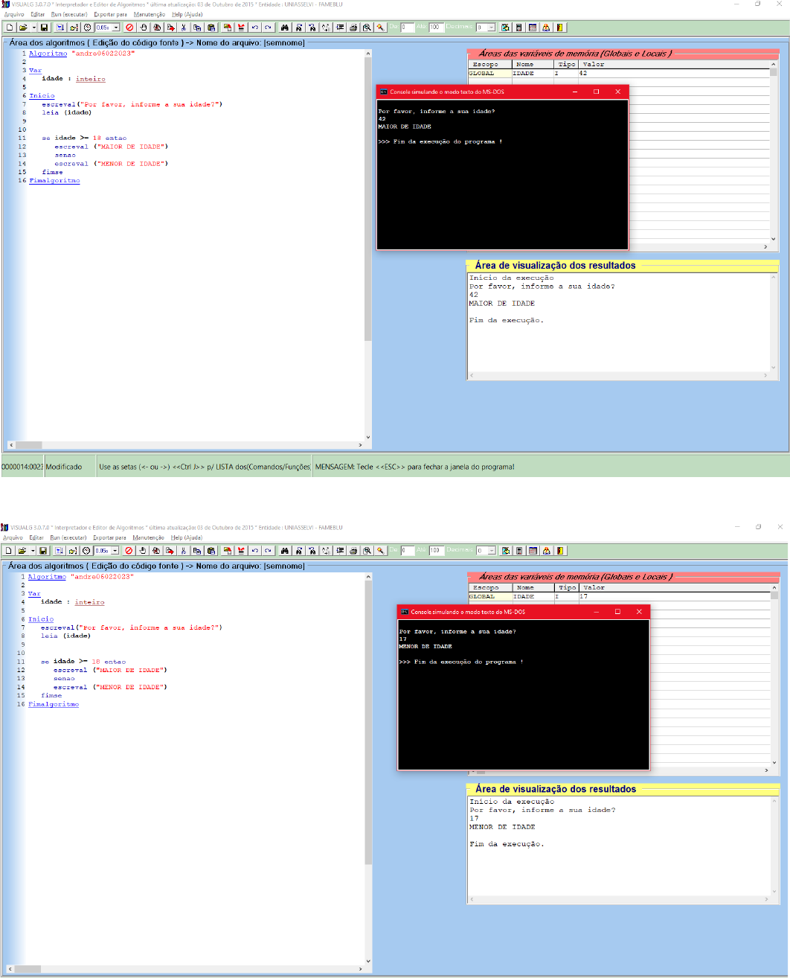Expand arrow beside open-folder icon in lower toolbar
The width and height of the screenshot is (790, 978).
tap(33, 551)
